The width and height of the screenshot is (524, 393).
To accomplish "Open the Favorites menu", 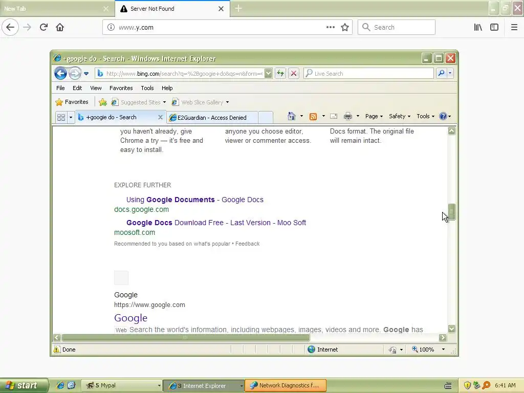I will pyautogui.click(x=121, y=88).
